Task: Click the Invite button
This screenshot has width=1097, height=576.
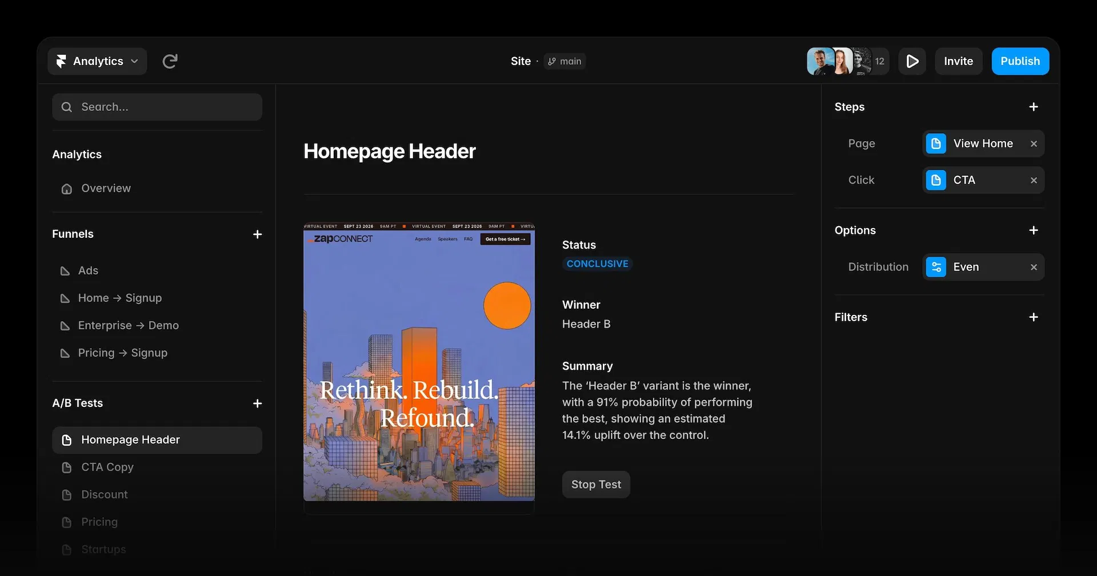Action: 958,61
